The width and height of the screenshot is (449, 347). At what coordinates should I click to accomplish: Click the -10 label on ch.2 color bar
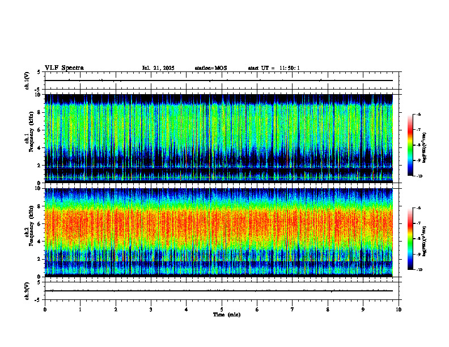(420, 270)
